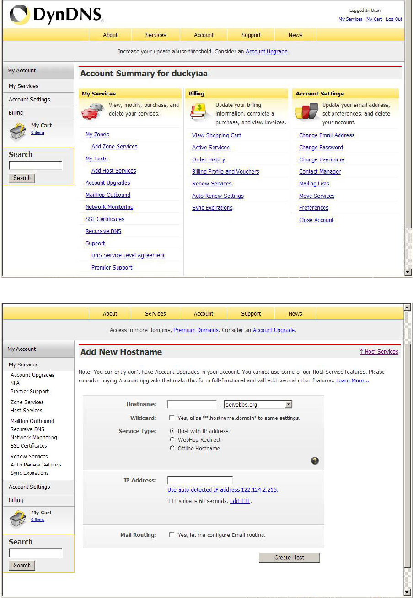This screenshot has height=598, width=413.
Task: Open the My Services link in the header
Action: tap(350, 19)
